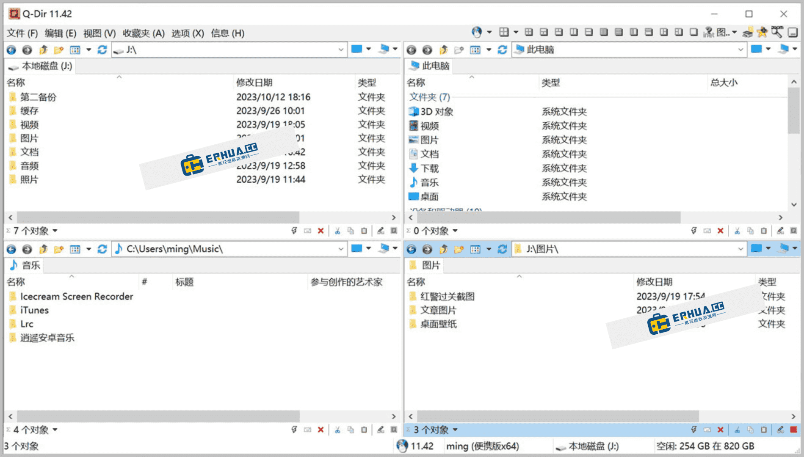Click horizontal scrollbar of the J:\ pane
Image resolution: width=804 pixels, height=457 pixels.
coord(158,217)
